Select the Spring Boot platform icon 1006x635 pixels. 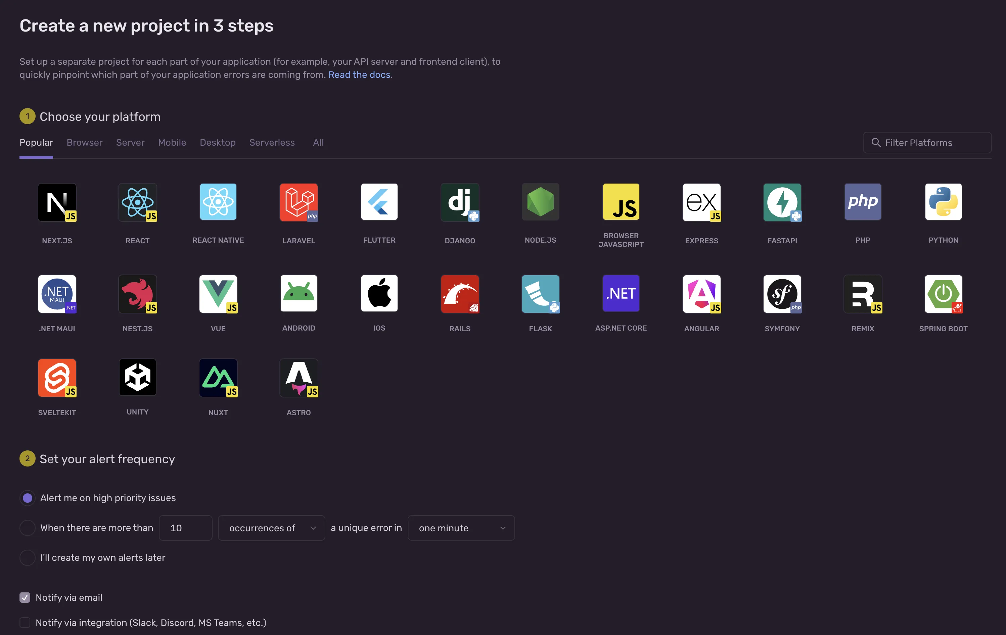coord(944,294)
